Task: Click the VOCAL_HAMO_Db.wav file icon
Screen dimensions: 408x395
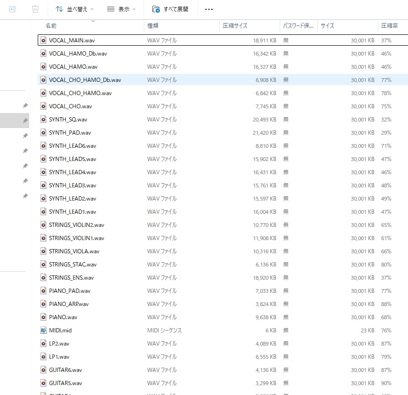Action: [43, 54]
